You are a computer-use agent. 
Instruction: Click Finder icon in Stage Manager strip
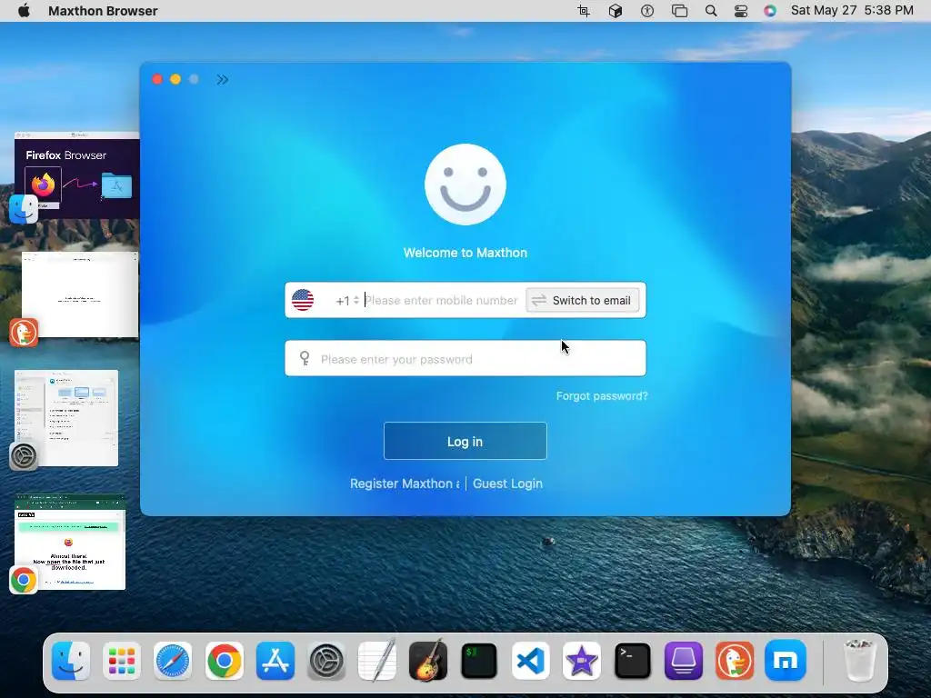tap(24, 209)
